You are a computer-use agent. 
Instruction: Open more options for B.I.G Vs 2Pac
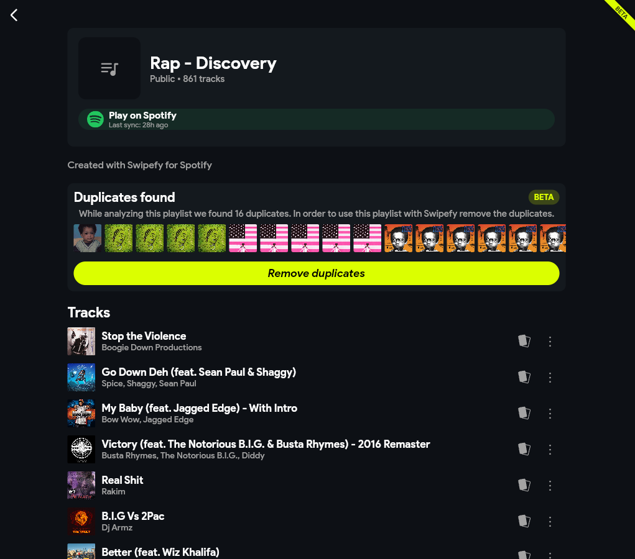pos(550,521)
